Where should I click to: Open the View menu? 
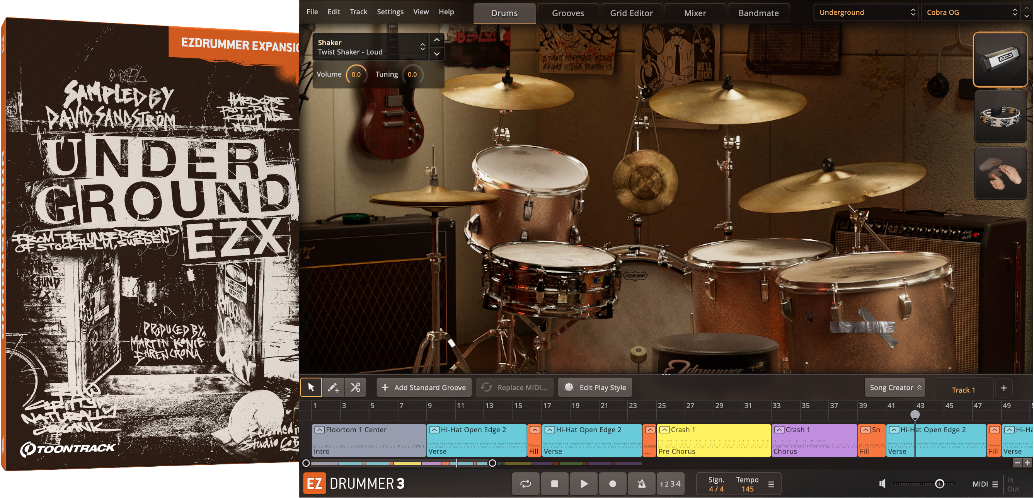coord(421,12)
